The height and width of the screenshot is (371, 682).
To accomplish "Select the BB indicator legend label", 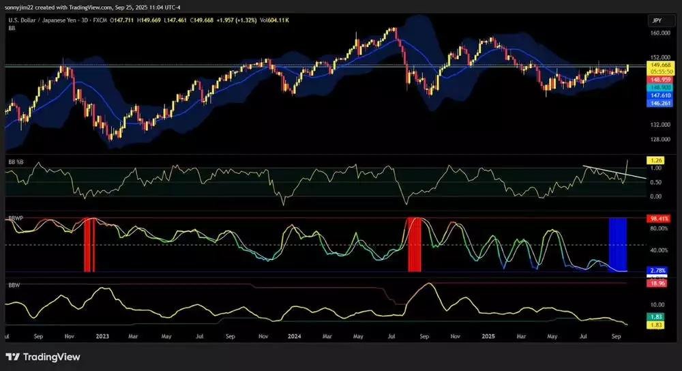I will [12, 28].
